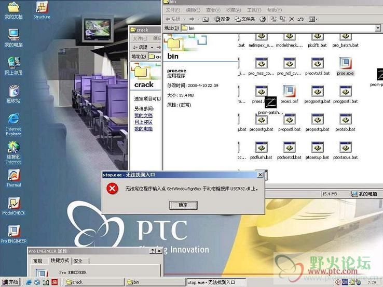Click 后退 in the crack window

141,47
